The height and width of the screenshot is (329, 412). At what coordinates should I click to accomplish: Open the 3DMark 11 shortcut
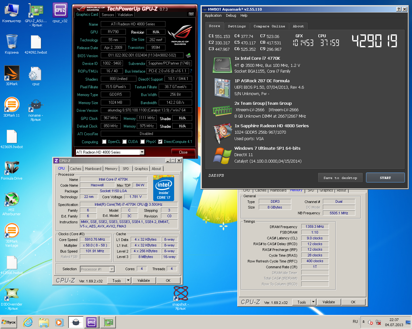[12, 107]
